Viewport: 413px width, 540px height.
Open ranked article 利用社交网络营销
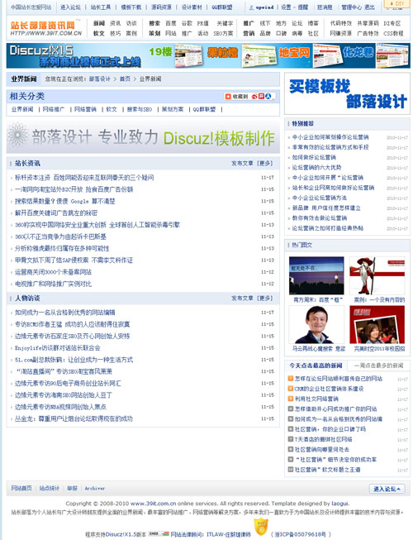tap(316, 399)
